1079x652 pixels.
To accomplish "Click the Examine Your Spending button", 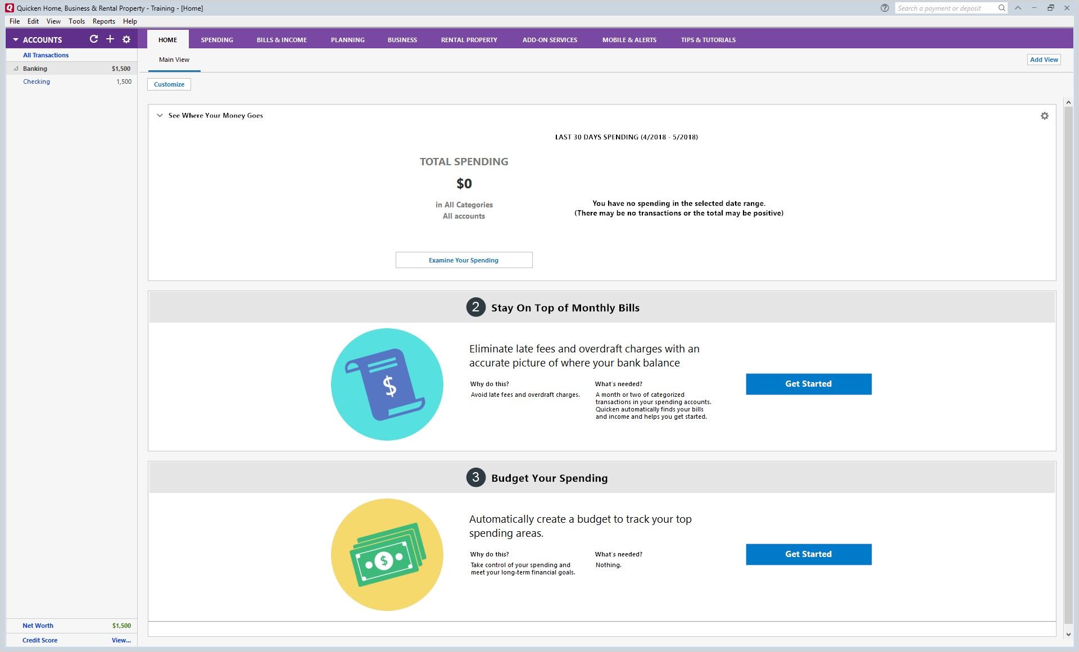I will click(464, 260).
